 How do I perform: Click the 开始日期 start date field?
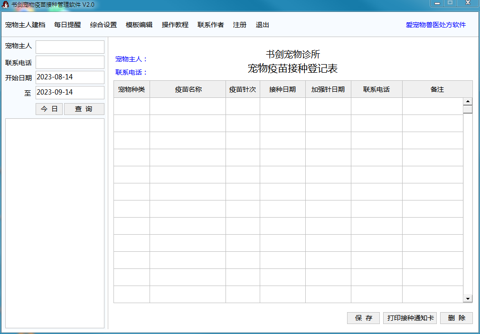(x=70, y=77)
